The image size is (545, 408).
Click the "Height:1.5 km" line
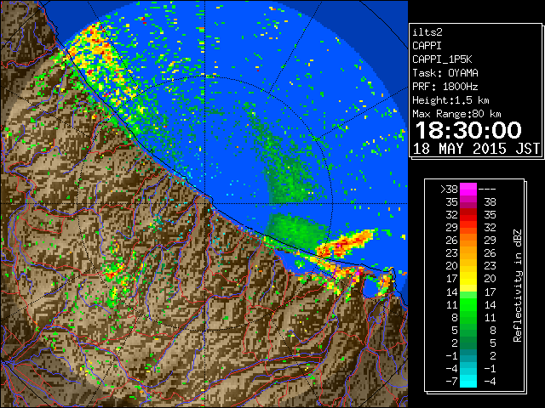click(x=450, y=100)
